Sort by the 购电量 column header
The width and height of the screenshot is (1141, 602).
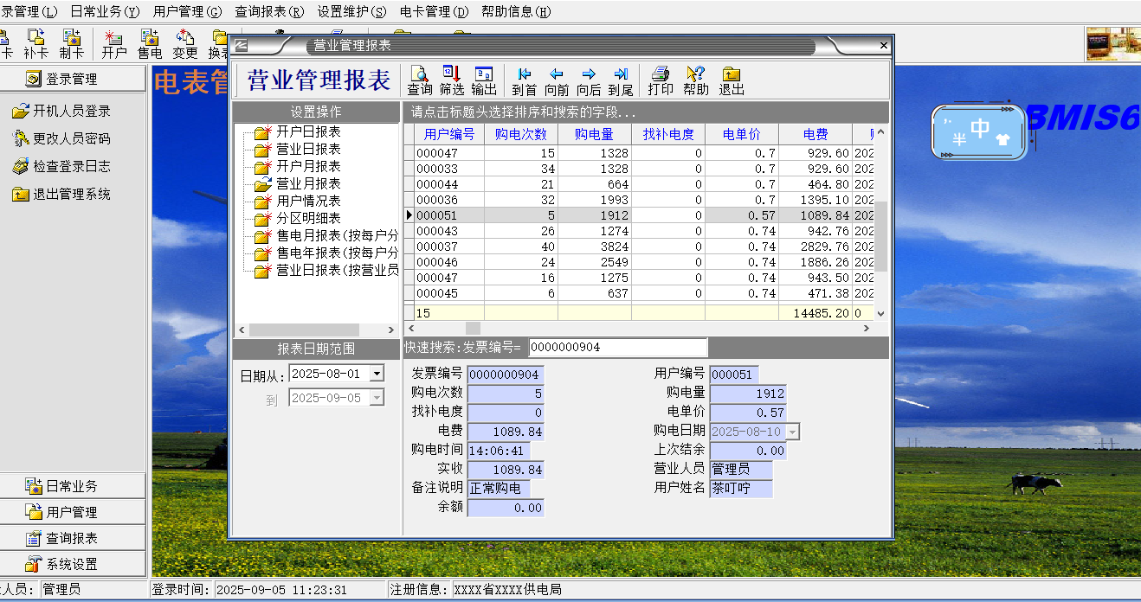594,134
